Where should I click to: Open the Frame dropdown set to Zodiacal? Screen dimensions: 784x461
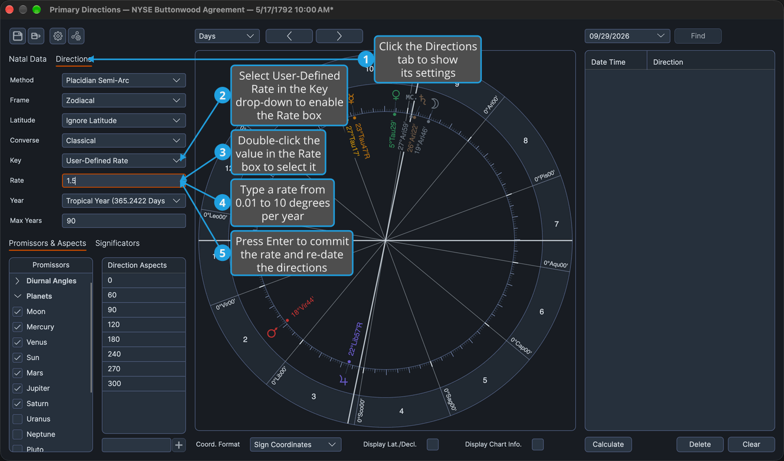pos(124,100)
